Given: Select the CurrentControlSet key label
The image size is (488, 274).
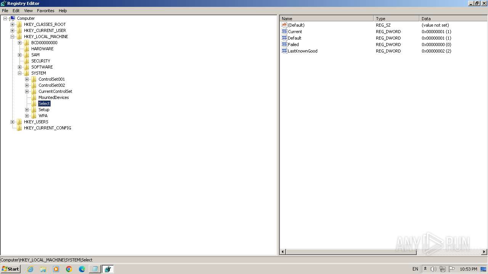Looking at the screenshot, I should pos(55,91).
